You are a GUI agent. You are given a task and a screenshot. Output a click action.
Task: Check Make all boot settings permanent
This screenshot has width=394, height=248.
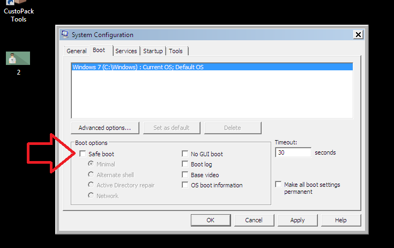[x=278, y=184]
